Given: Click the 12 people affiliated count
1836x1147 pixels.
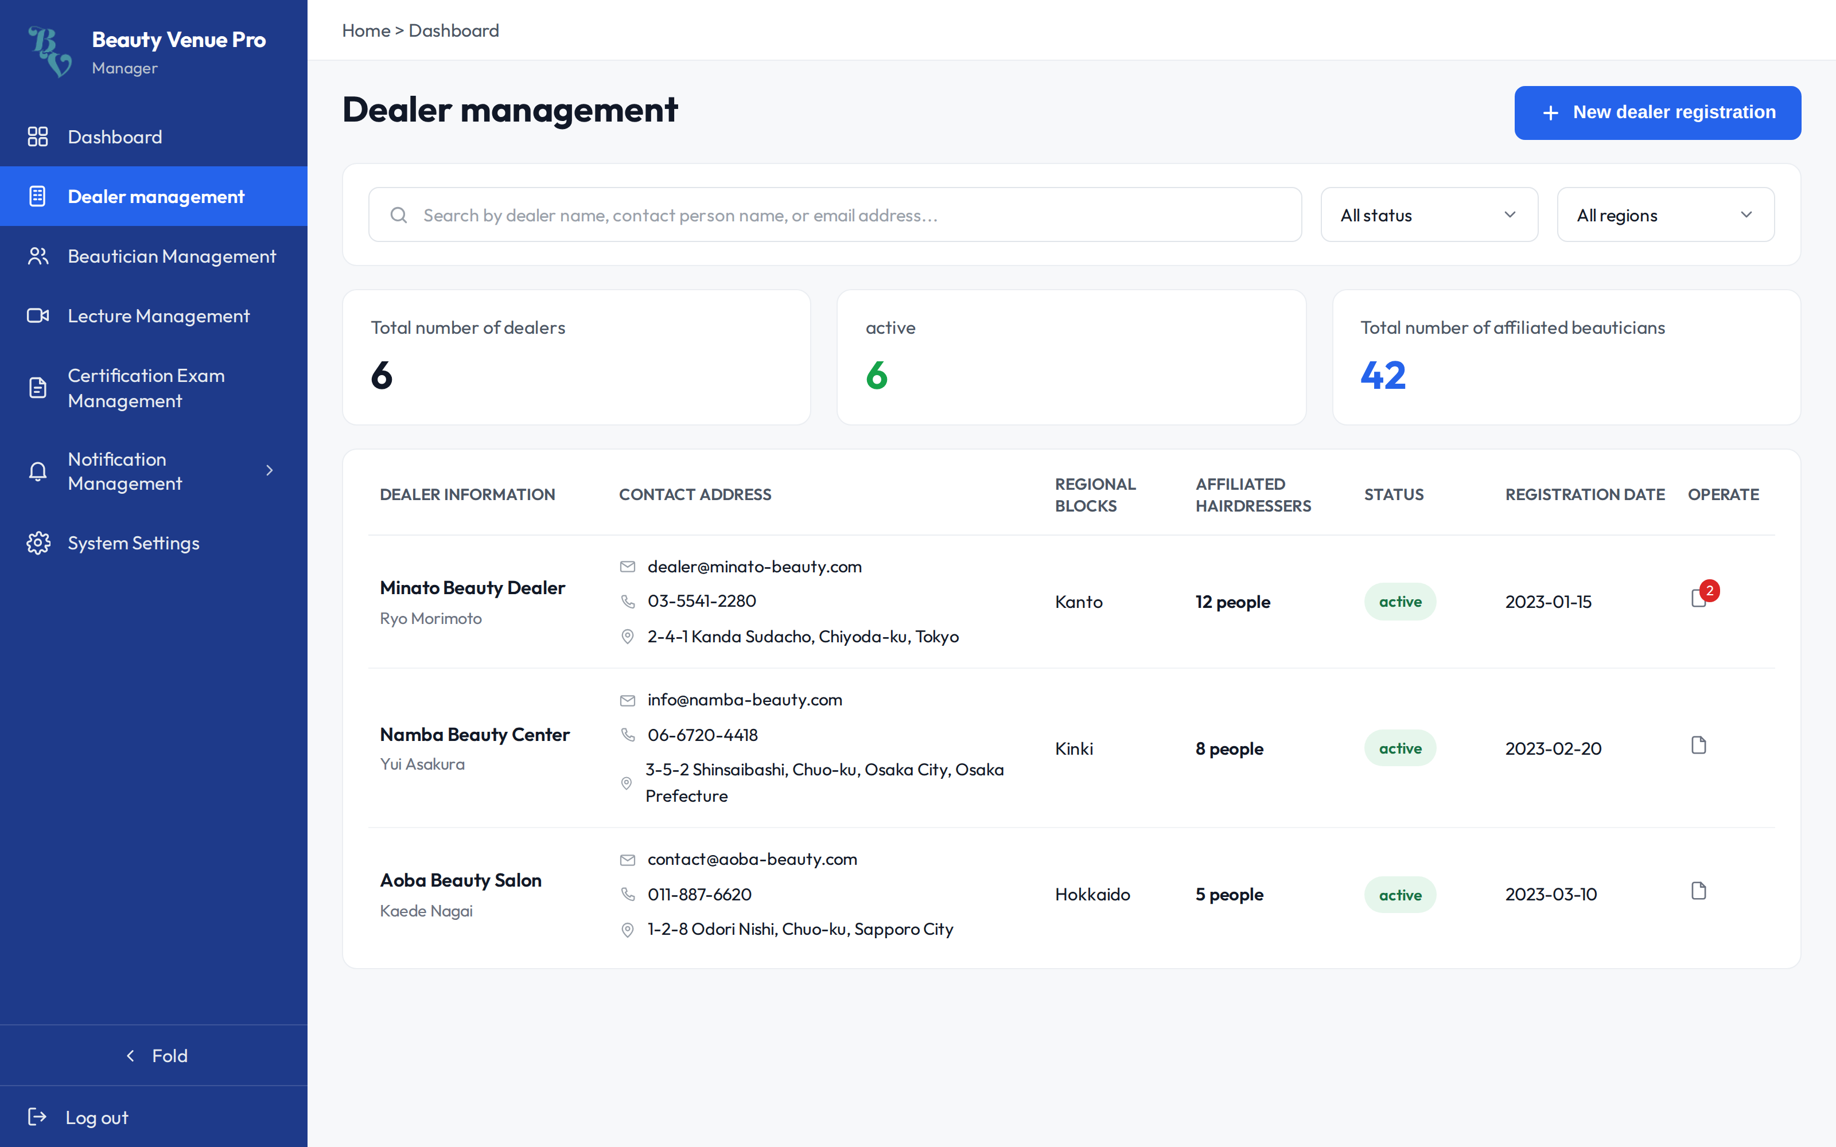Looking at the screenshot, I should (1232, 602).
